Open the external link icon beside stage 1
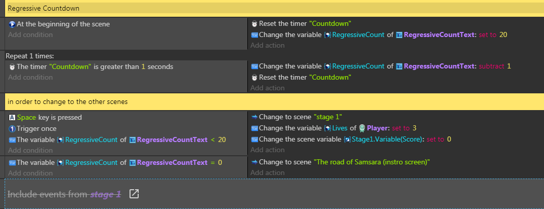 (134, 194)
